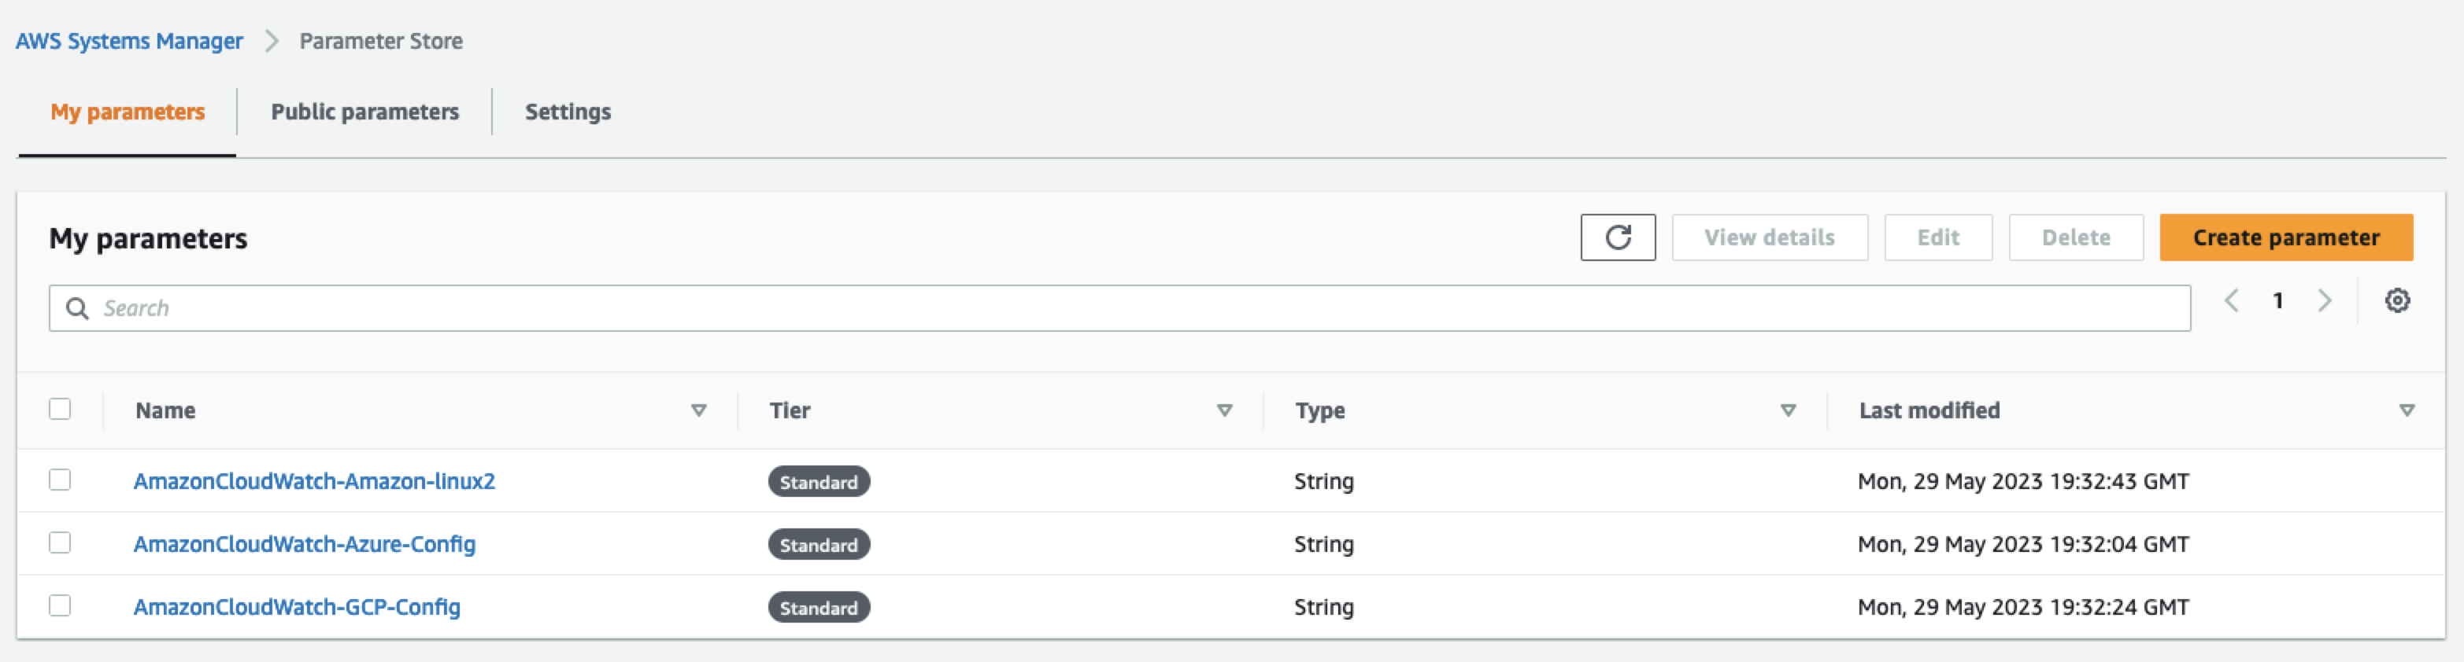2464x662 pixels.
Task: Click the Create parameter button
Action: [2285, 237]
